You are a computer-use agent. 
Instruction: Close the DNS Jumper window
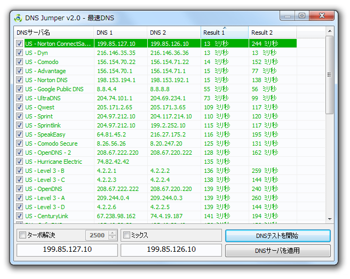[x=322, y=15]
